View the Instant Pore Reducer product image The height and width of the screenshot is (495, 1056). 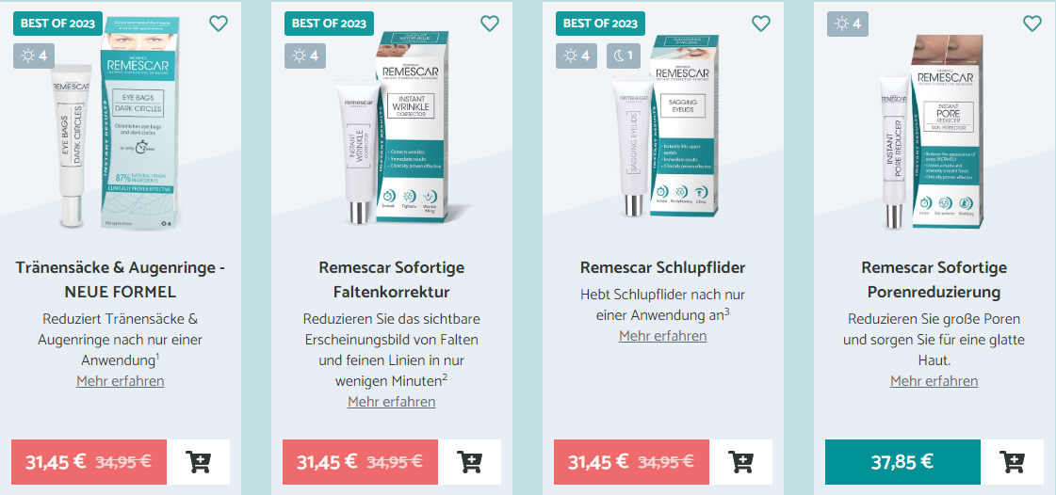click(934, 131)
